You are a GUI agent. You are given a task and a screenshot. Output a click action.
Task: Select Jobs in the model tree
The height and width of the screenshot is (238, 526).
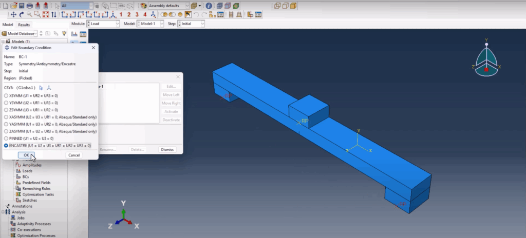(x=21, y=218)
